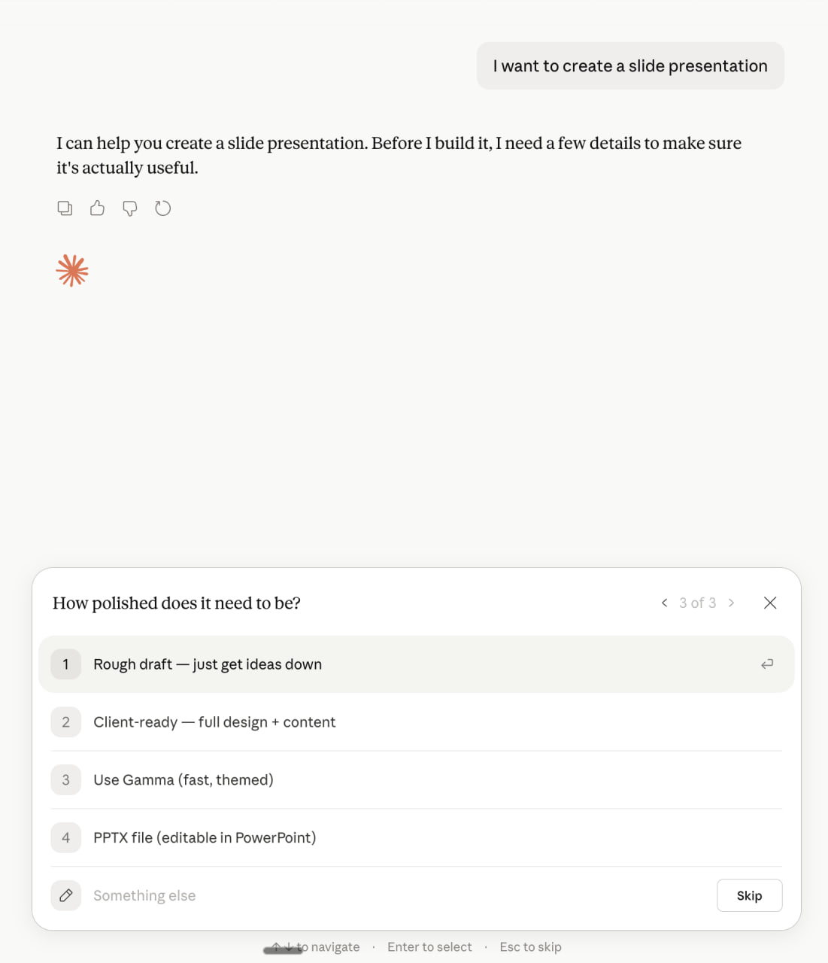Image resolution: width=828 pixels, height=963 pixels.
Task: Click the number 2 badge for Client-ready
Action: (x=66, y=722)
